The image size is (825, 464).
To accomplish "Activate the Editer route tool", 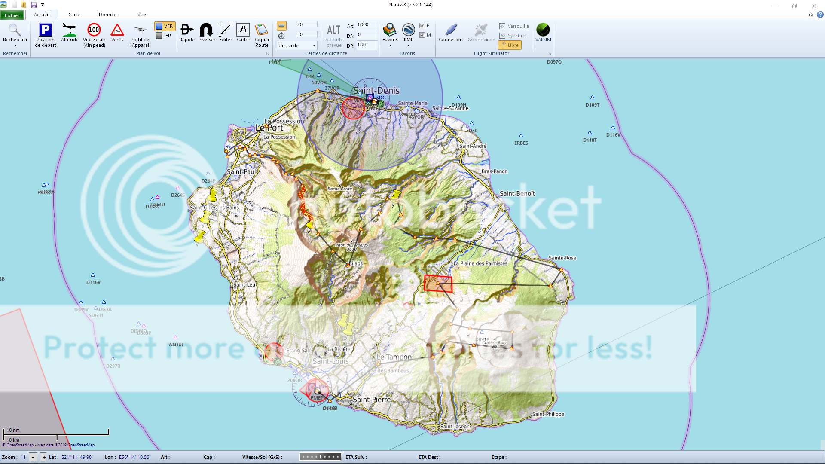I will pyautogui.click(x=226, y=30).
